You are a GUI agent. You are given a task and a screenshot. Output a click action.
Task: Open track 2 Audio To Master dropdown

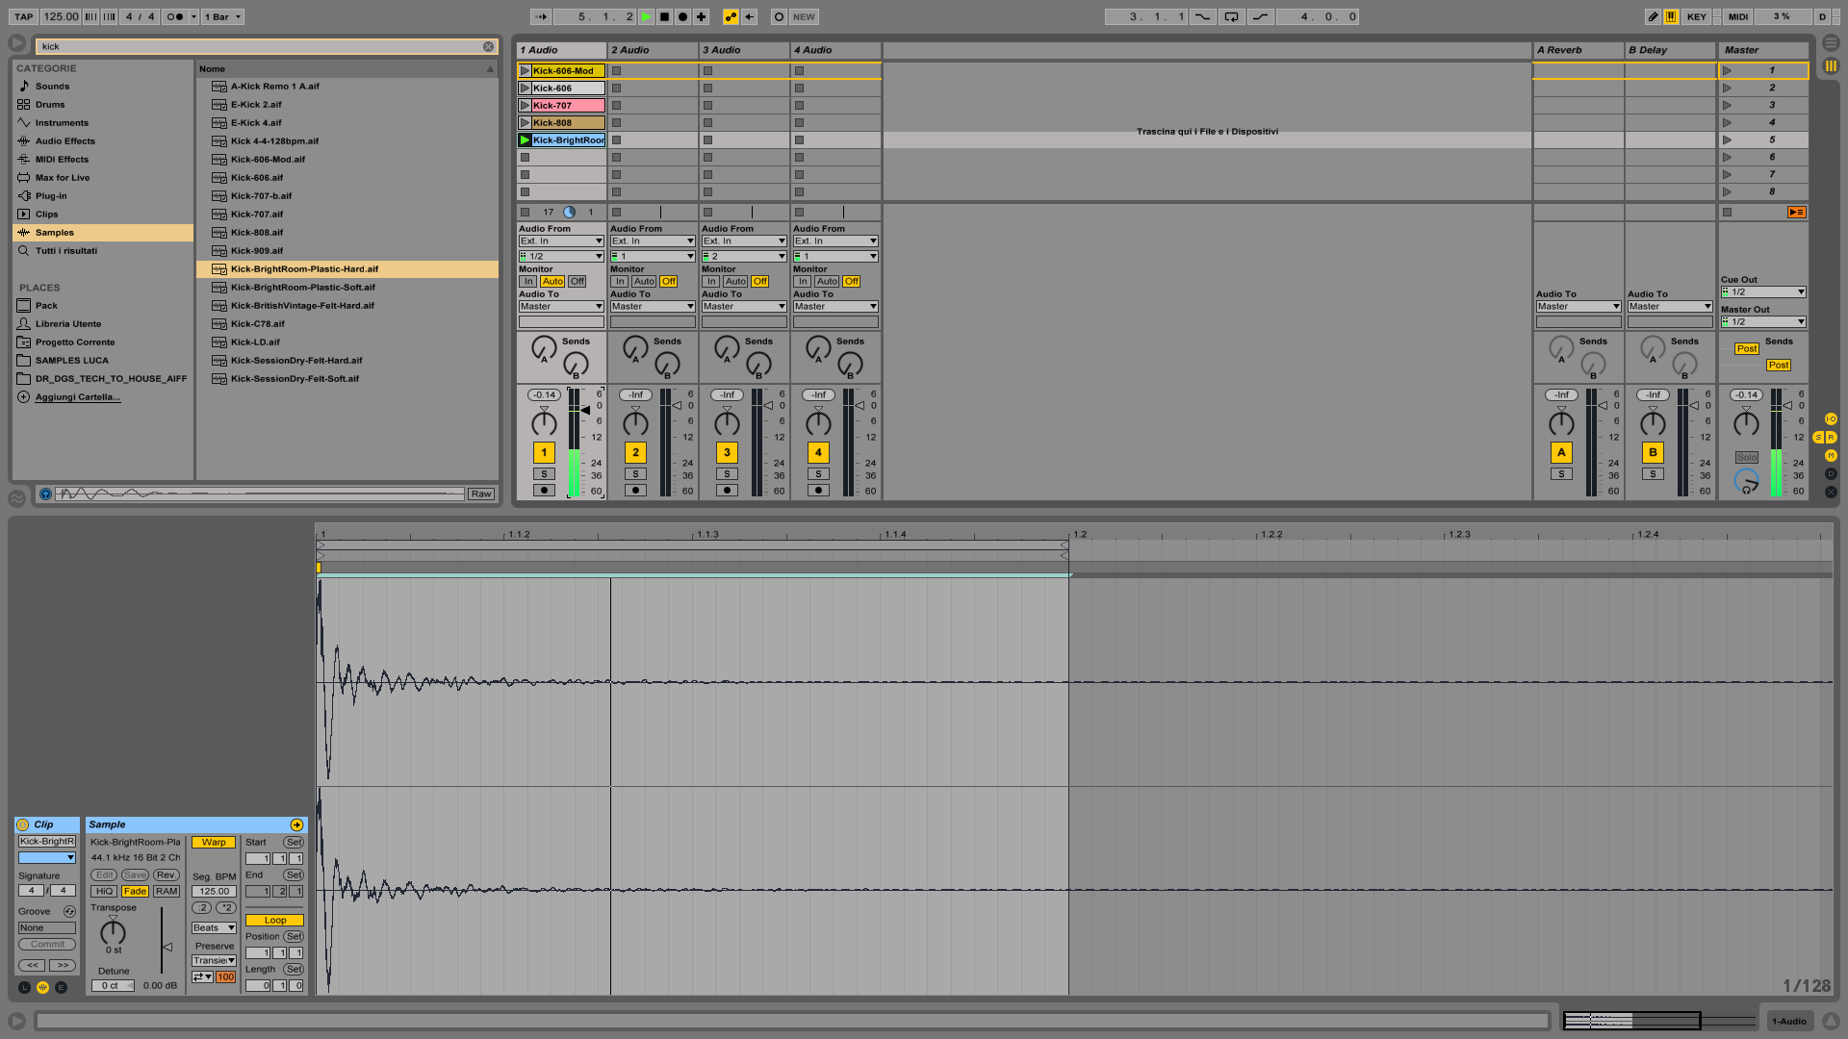point(653,306)
